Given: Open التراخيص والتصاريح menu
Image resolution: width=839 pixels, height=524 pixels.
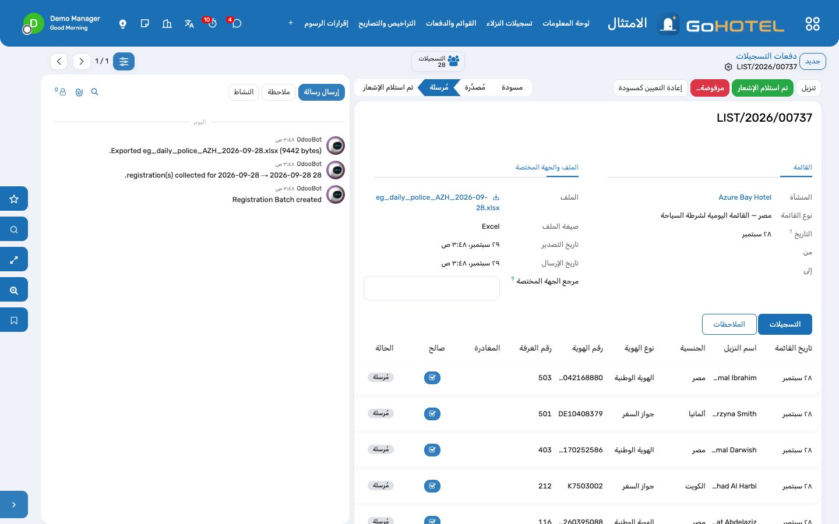Looking at the screenshot, I should coord(387,23).
